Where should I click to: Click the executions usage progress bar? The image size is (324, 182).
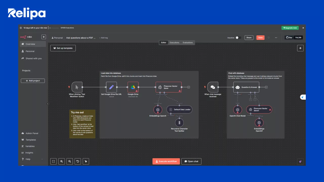pyautogui.click(x=54, y=28)
